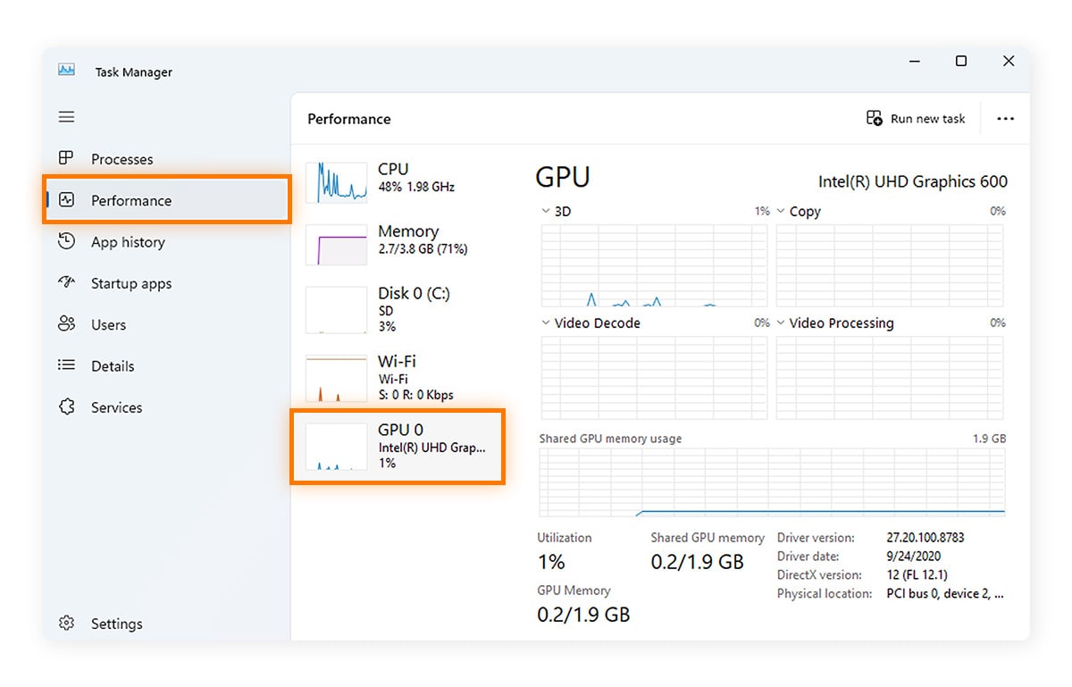The width and height of the screenshot is (1072, 687).
Task: Click the App history clock icon
Action: coord(66,241)
